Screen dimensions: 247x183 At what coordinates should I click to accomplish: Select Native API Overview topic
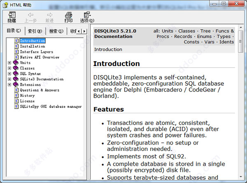[40, 57]
